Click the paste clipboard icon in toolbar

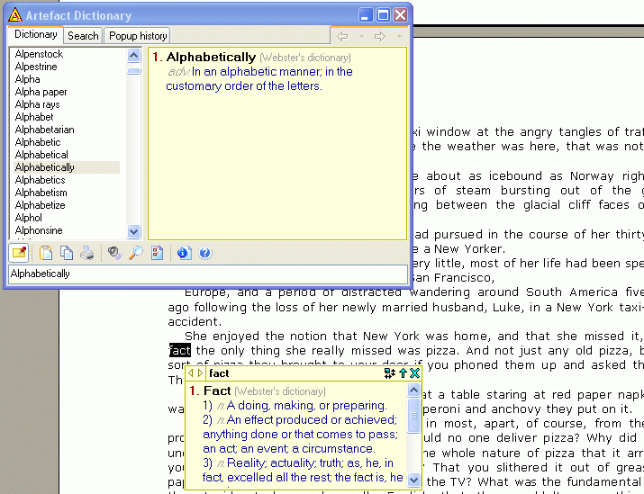click(46, 253)
